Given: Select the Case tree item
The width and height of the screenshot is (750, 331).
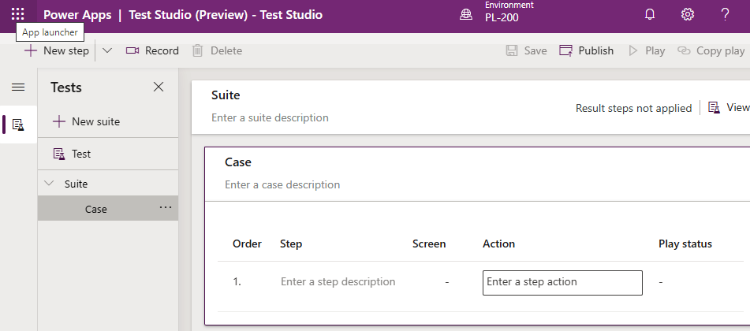Looking at the screenshot, I should pyautogui.click(x=107, y=209).
